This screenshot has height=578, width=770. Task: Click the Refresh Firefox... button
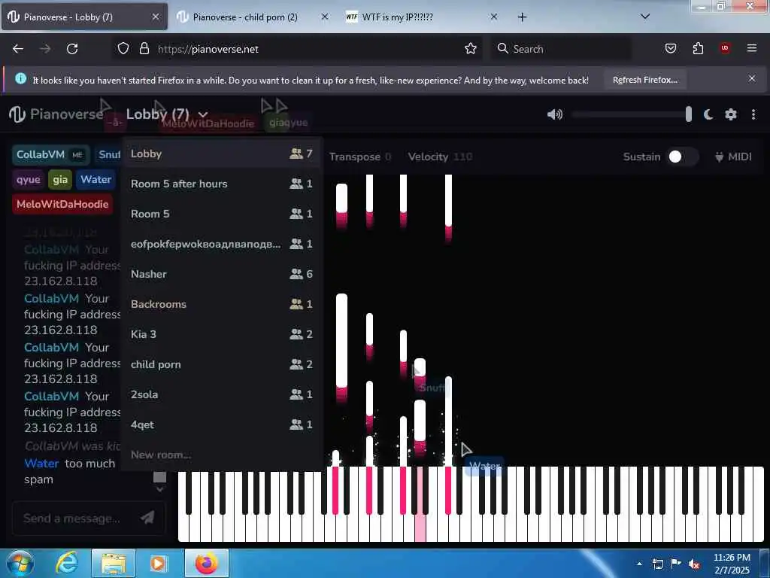[644, 80]
